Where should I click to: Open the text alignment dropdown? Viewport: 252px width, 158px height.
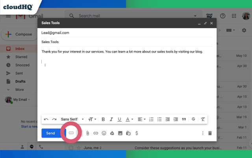(x=142, y=119)
